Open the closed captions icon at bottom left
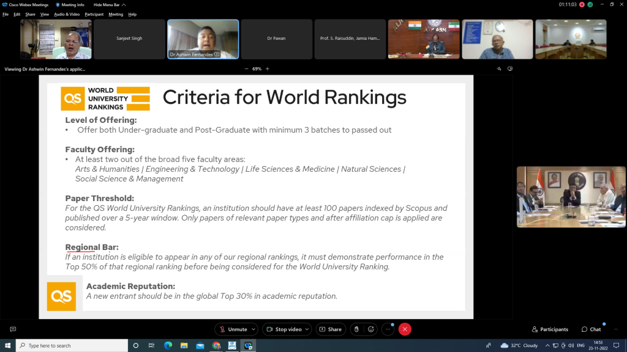 pos(13,329)
